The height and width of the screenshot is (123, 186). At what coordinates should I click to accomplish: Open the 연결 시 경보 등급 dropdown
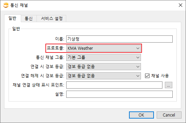pos(103,67)
